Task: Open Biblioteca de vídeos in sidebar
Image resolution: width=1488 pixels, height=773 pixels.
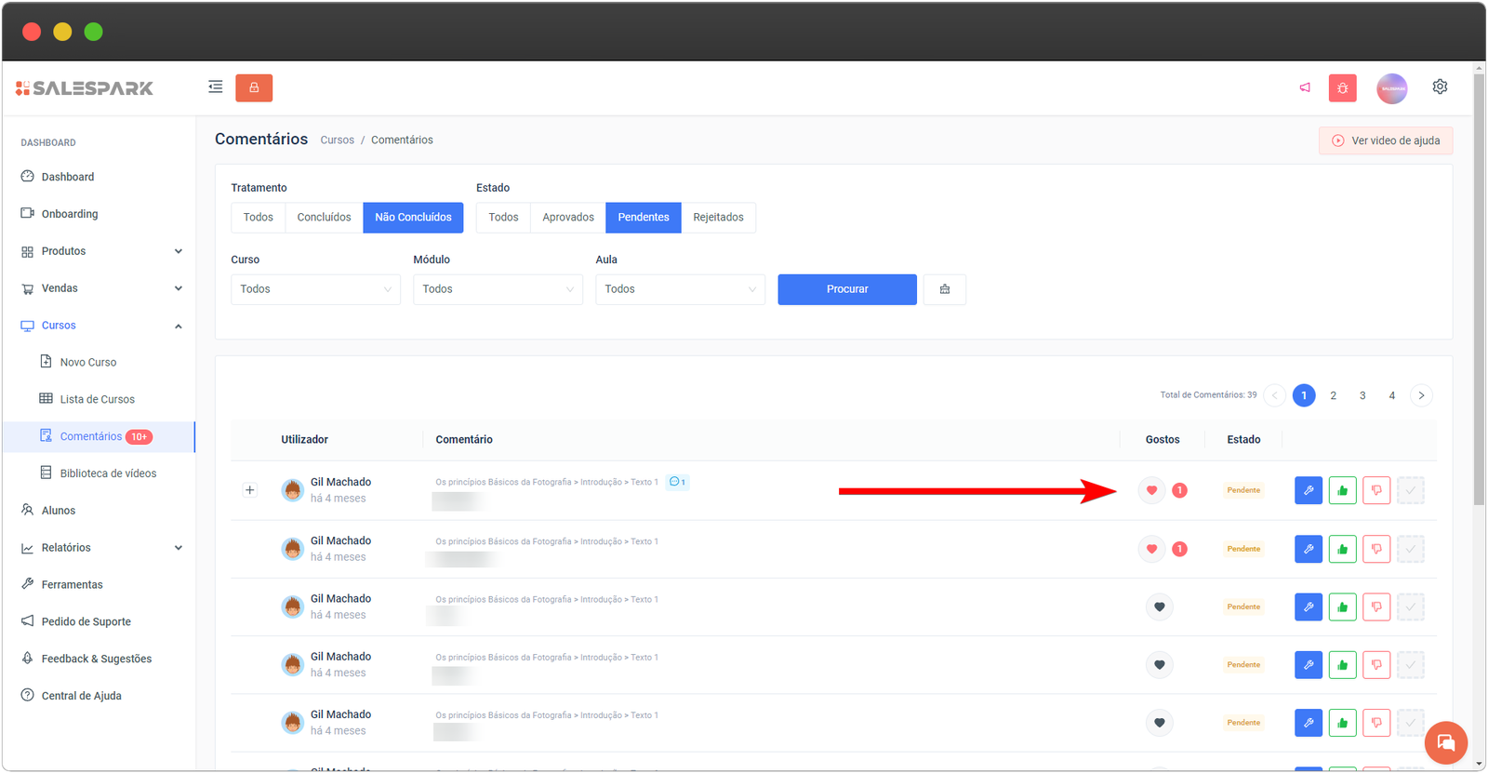Action: [x=108, y=473]
